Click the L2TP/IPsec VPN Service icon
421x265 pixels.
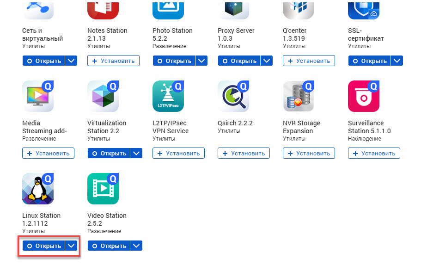[x=168, y=96]
